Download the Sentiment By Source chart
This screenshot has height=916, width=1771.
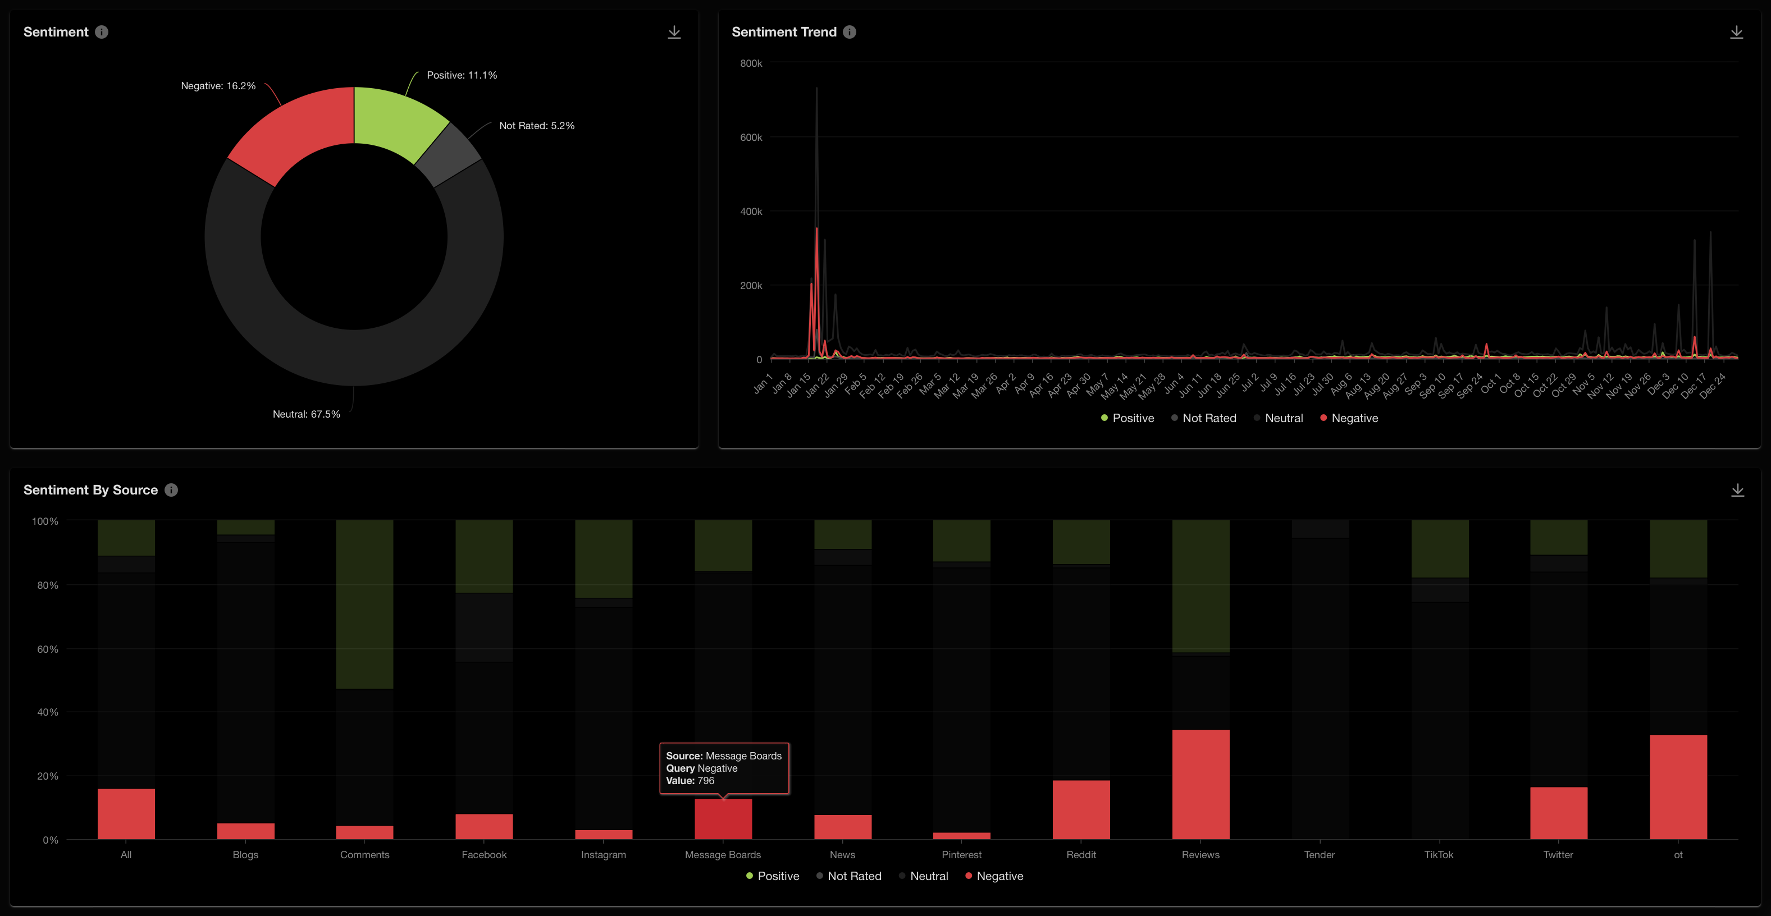(1738, 490)
